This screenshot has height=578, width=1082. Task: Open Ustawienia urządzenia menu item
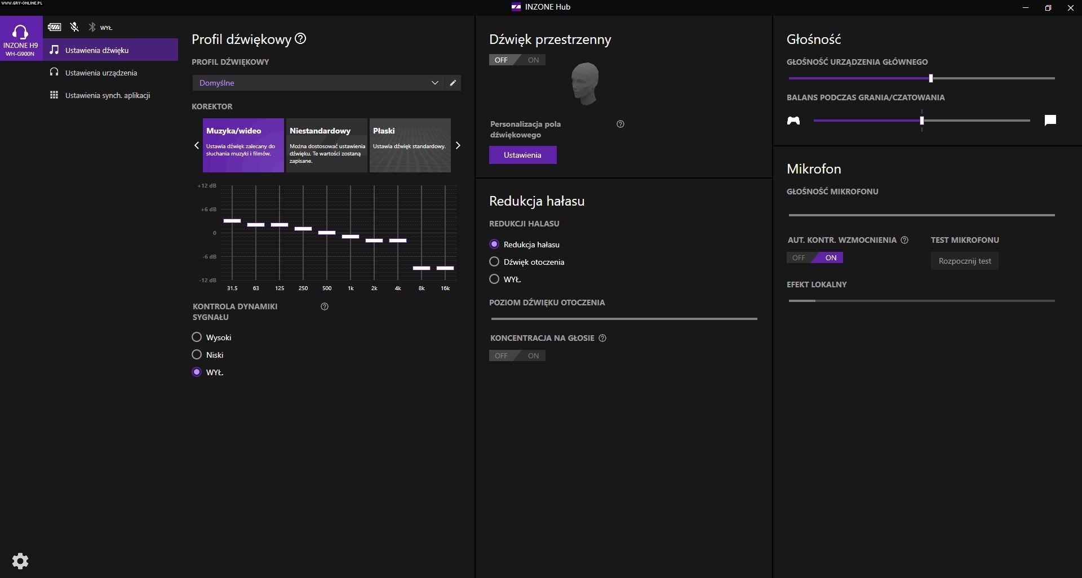pyautogui.click(x=101, y=73)
